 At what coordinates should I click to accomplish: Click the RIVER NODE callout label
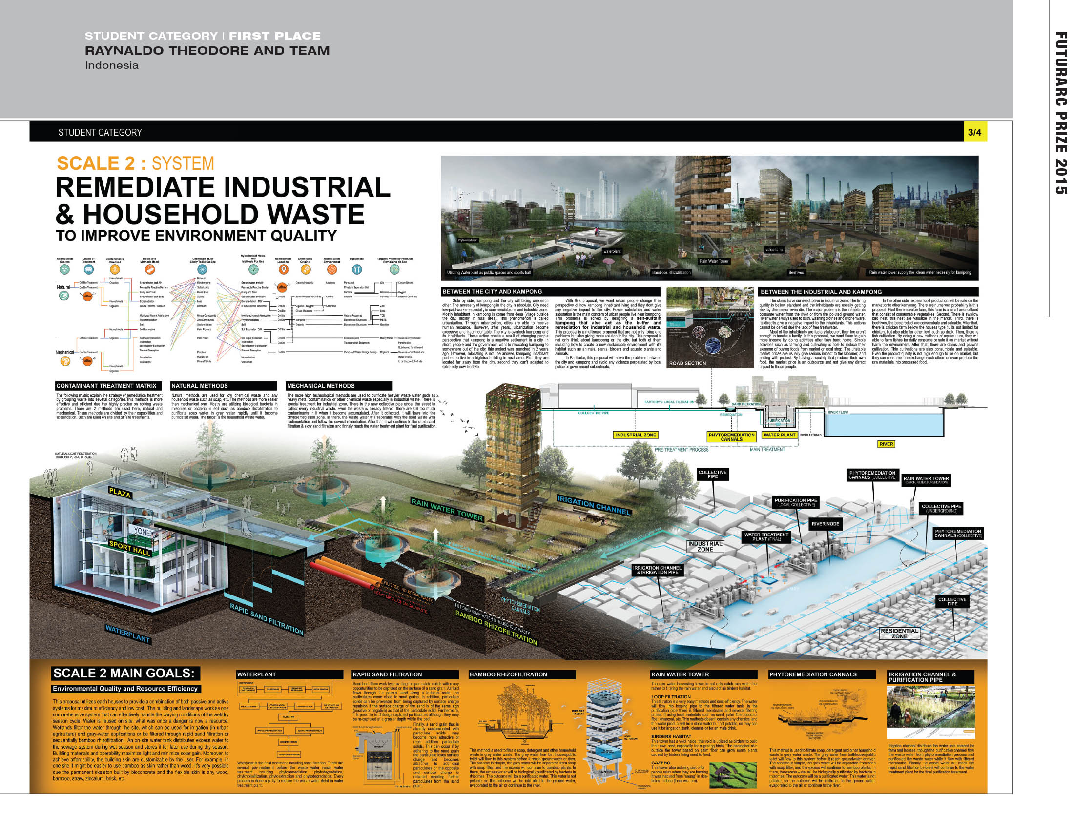(826, 524)
